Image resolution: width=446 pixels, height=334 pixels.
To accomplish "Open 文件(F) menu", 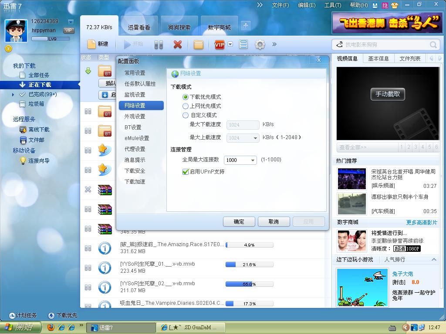I will [280, 5].
